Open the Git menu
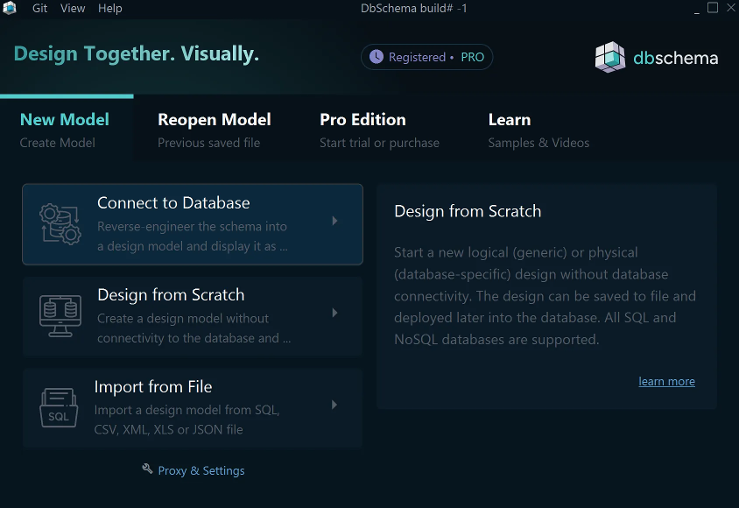The image size is (739, 508). point(39,8)
